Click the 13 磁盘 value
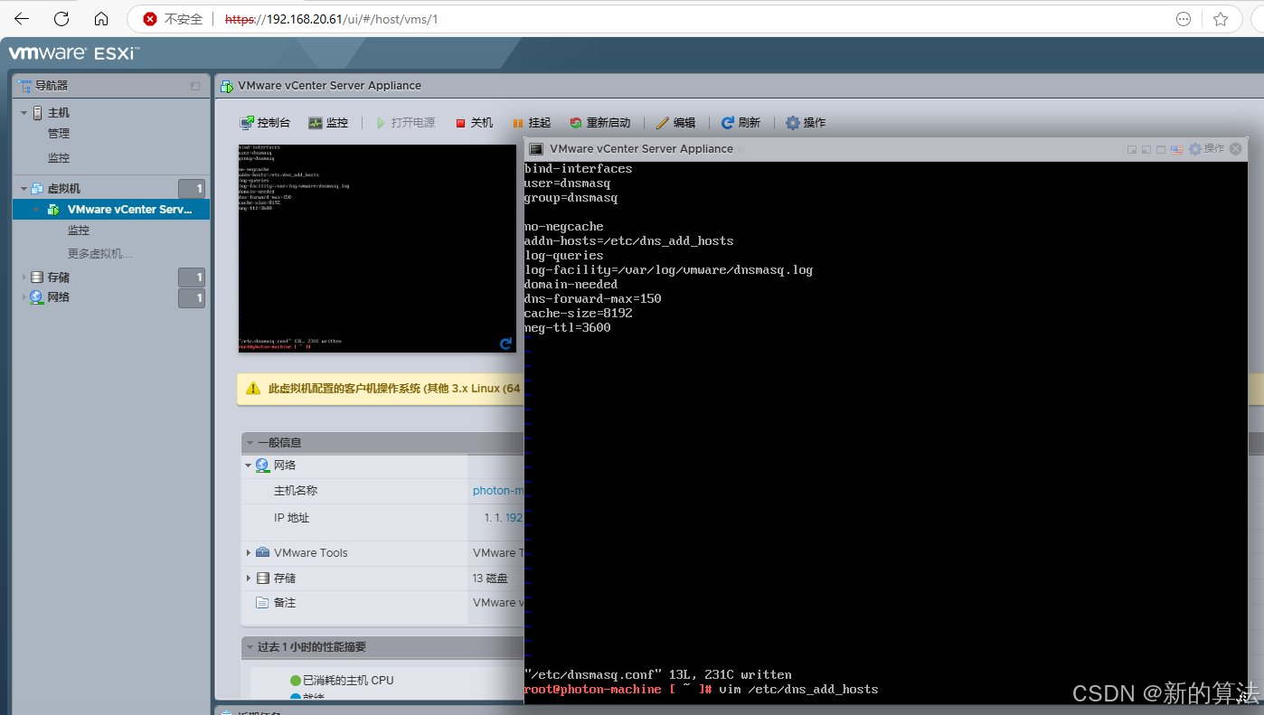 click(x=490, y=579)
